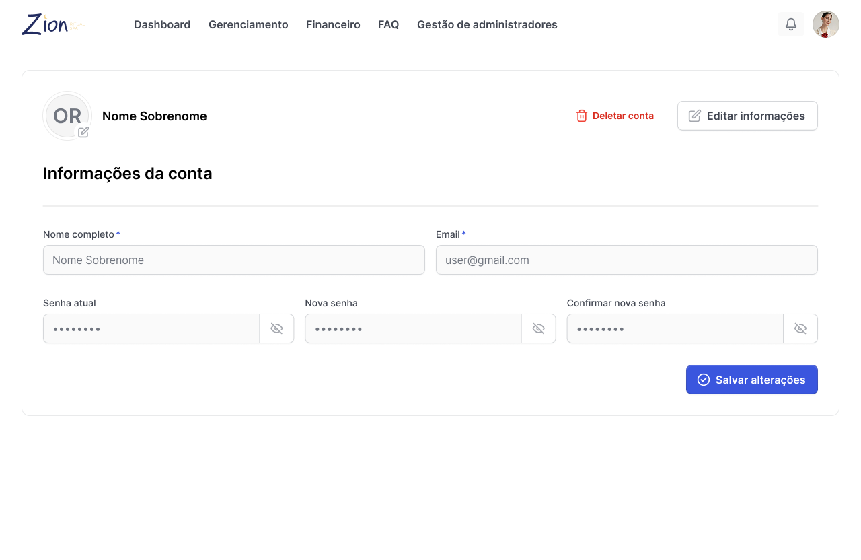Reveal the Nova senha field contents

pos(538,328)
